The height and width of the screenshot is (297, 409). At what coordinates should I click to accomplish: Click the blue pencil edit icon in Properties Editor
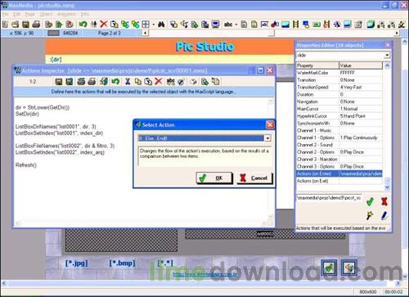click(384, 216)
